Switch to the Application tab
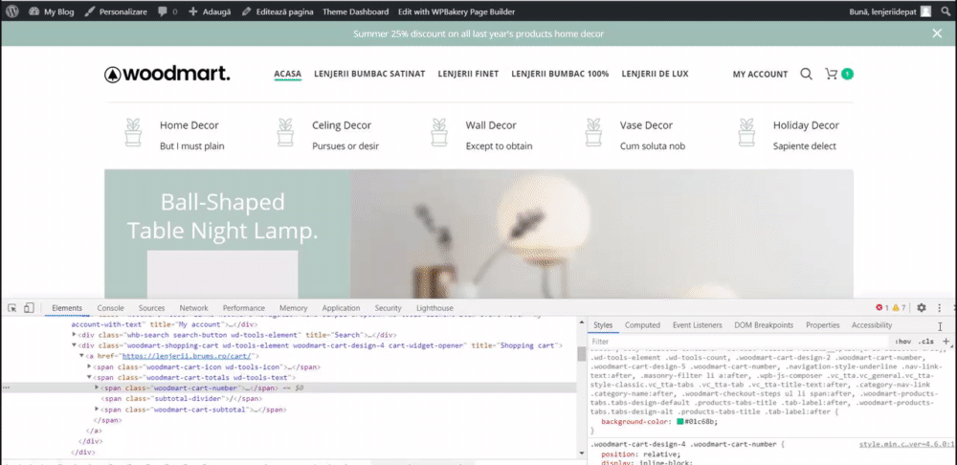 click(341, 308)
